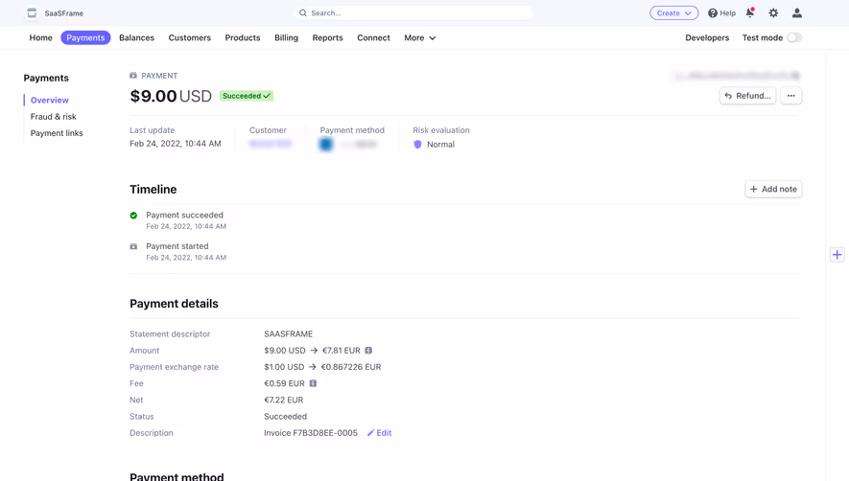Click the Payment started timeline entry text

(177, 246)
